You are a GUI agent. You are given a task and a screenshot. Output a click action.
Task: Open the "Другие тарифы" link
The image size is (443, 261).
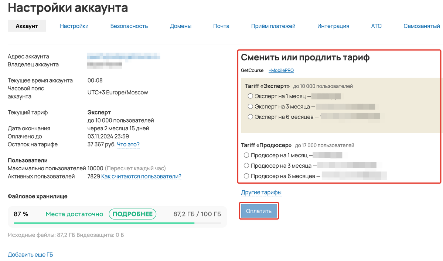pyautogui.click(x=261, y=193)
